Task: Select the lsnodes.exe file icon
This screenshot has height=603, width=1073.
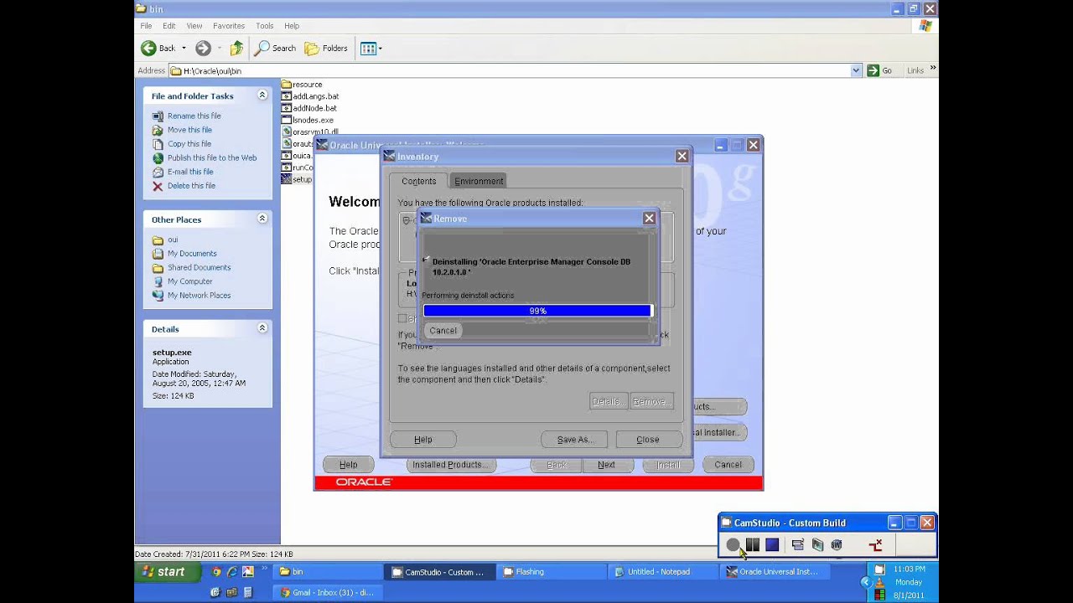Action: pyautogui.click(x=286, y=120)
